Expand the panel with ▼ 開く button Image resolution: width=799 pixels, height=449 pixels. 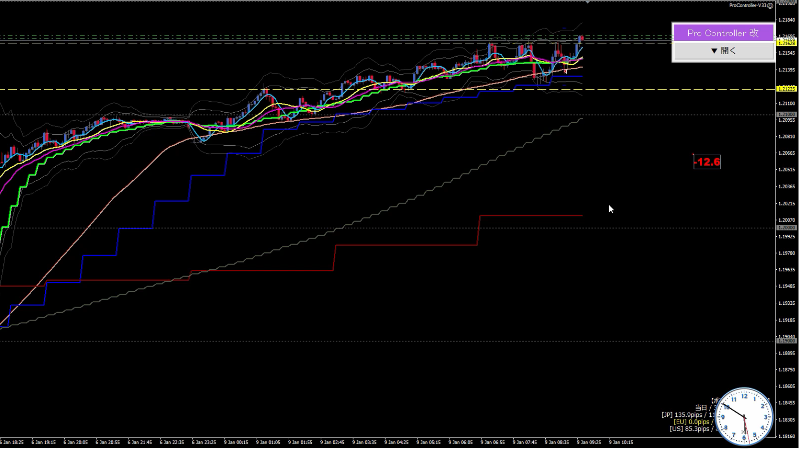tap(723, 51)
